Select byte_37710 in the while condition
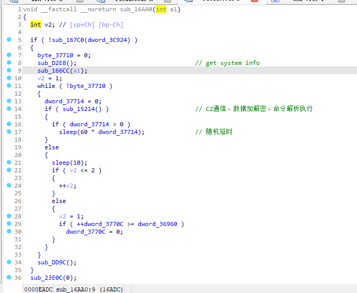This screenshot has width=357, height=293. click(88, 86)
